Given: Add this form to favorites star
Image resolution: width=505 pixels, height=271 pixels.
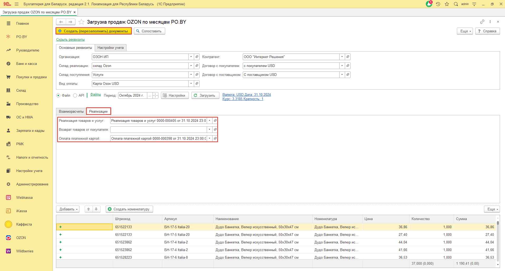Looking at the screenshot, I should [x=81, y=22].
